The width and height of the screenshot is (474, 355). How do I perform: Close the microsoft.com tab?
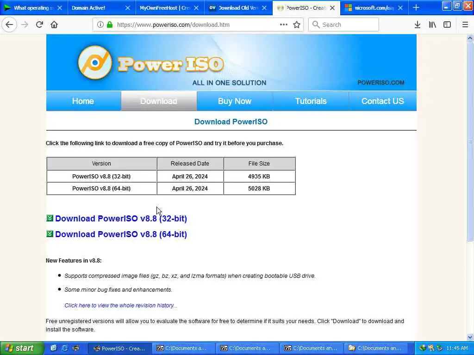pos(400,8)
